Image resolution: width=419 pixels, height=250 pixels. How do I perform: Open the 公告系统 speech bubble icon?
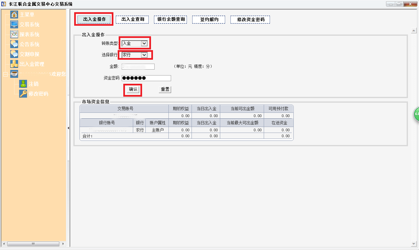[14, 44]
